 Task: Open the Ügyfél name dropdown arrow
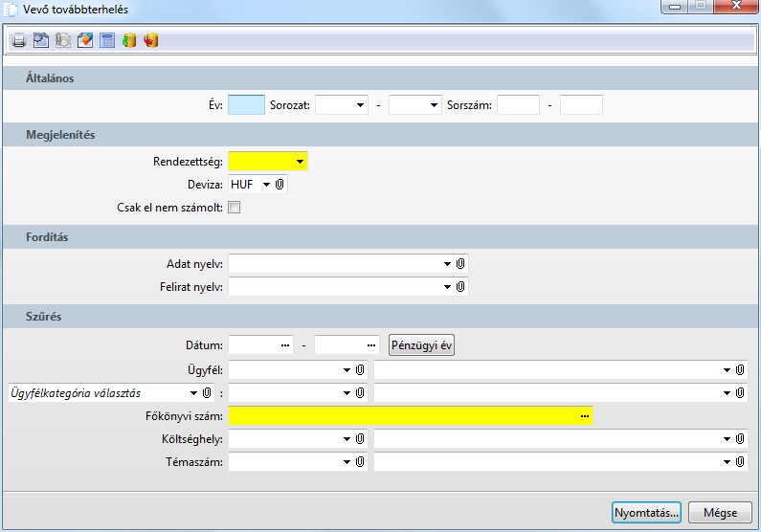click(727, 370)
